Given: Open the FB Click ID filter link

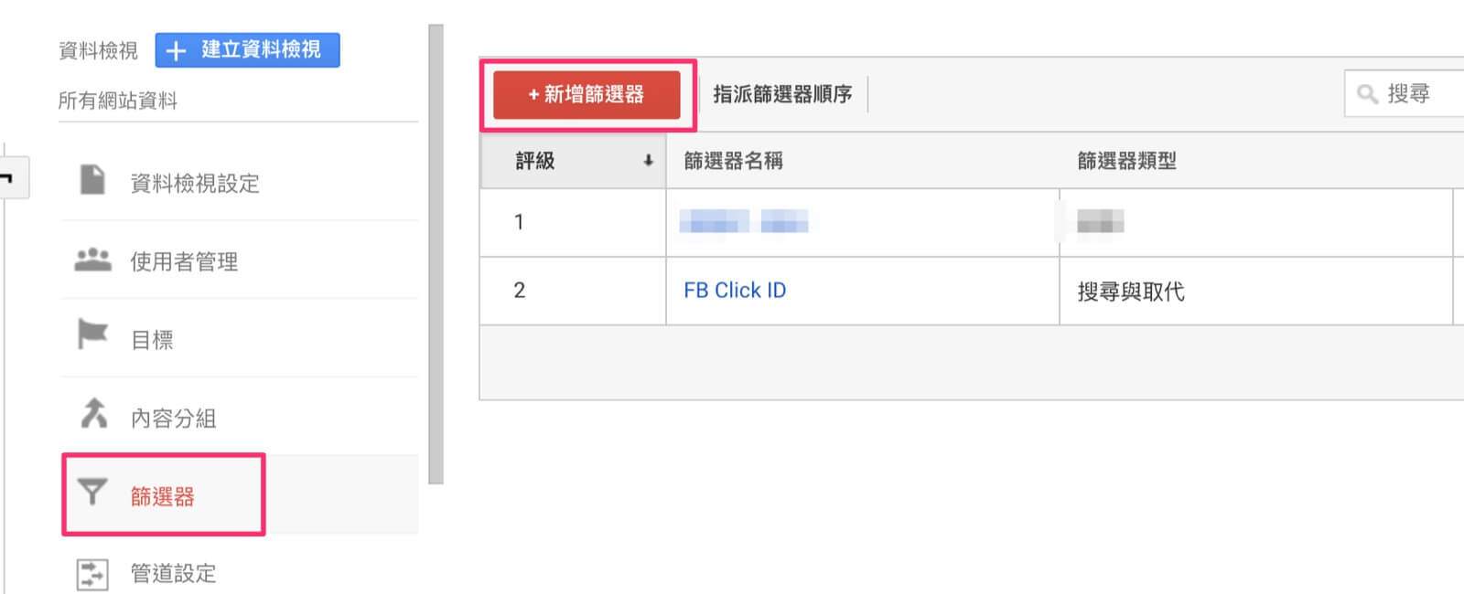Looking at the screenshot, I should pyautogui.click(x=735, y=291).
